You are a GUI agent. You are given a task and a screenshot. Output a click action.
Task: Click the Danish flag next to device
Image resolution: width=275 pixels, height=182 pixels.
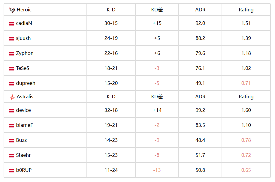(11, 111)
